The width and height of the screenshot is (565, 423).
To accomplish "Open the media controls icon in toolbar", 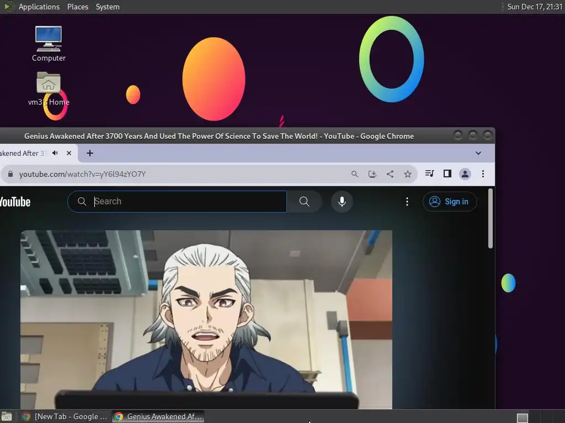I will click(429, 173).
